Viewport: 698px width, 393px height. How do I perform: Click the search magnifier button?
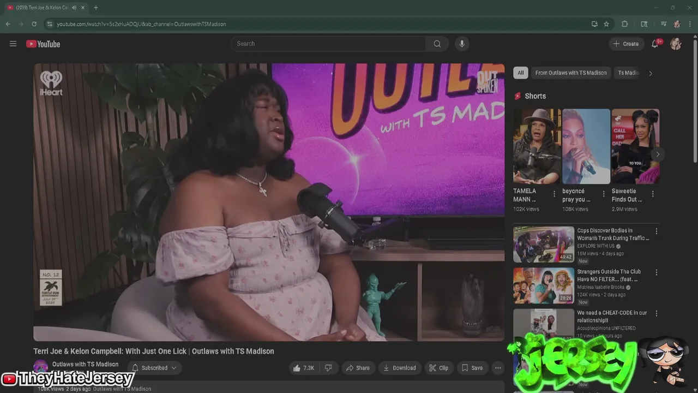(x=437, y=44)
